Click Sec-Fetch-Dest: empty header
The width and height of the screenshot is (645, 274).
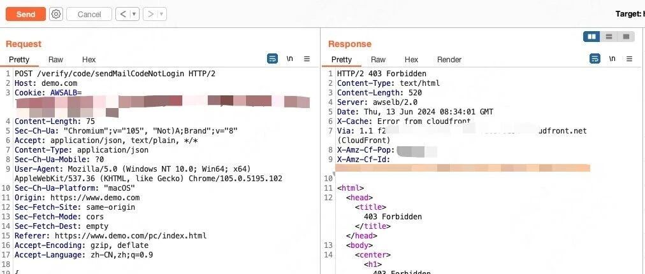(61, 226)
